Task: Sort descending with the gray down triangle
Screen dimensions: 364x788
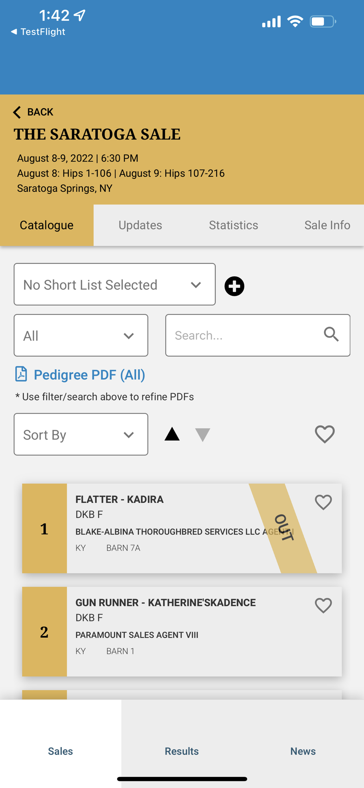Action: (202, 435)
